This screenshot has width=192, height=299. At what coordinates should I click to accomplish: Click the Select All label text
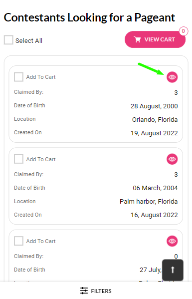point(29,40)
